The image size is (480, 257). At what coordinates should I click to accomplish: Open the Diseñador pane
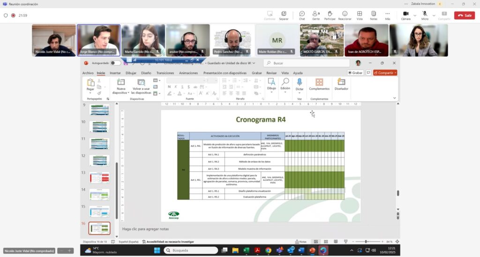click(341, 84)
